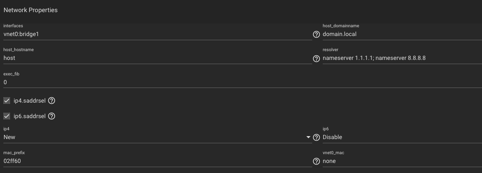Show help for the host_hostname field
The width and height of the screenshot is (482, 173).
(x=316, y=59)
